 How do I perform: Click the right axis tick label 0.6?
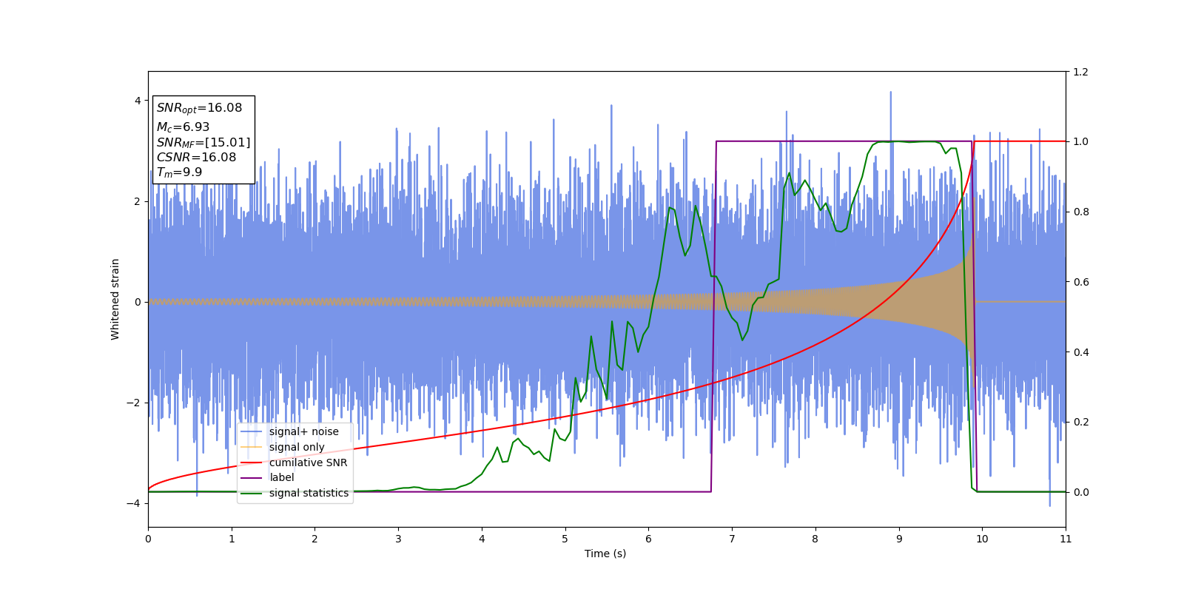coord(1080,282)
